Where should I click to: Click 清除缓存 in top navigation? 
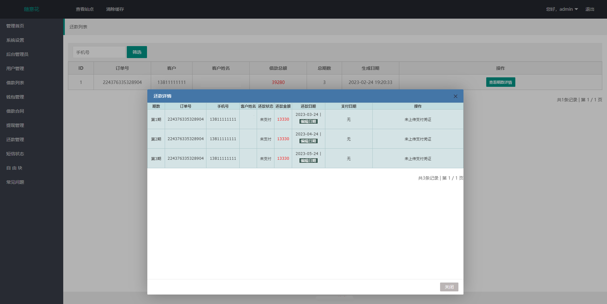click(115, 9)
